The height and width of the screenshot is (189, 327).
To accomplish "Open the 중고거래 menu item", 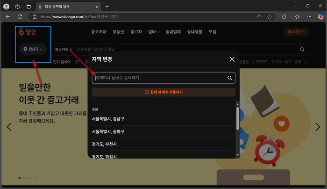I will pyautogui.click(x=99, y=32).
